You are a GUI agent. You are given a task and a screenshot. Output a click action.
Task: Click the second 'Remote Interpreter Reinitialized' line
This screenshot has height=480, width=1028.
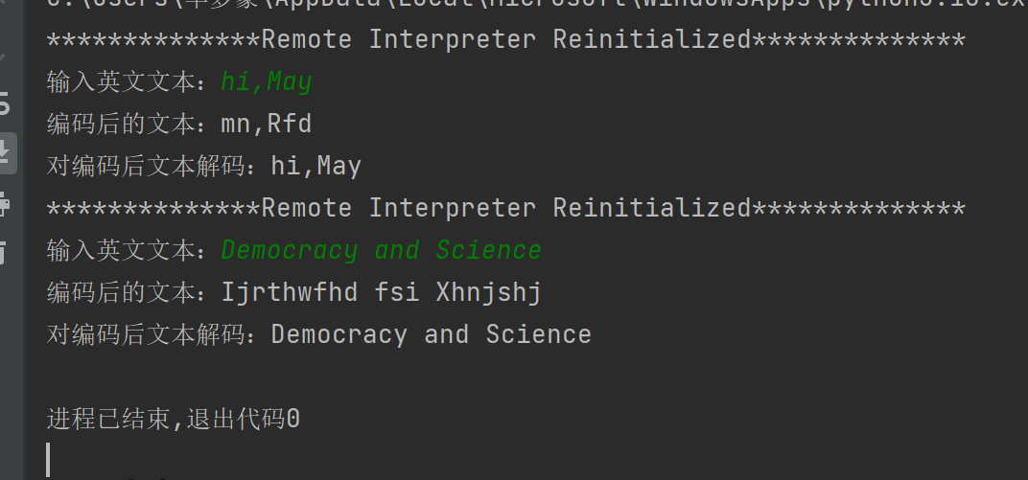[506, 208]
